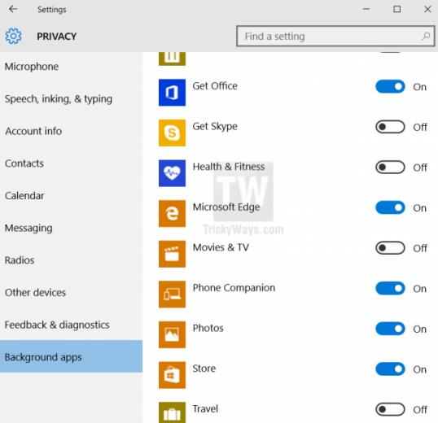Image resolution: width=438 pixels, height=423 pixels.
Task: Click the Travel suitcase icon
Action: coord(172,412)
